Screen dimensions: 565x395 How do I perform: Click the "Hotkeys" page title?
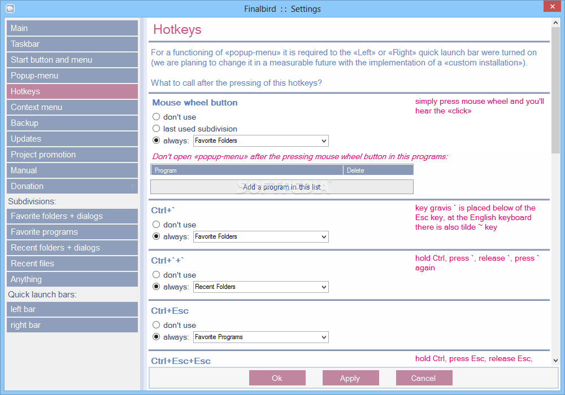177,29
